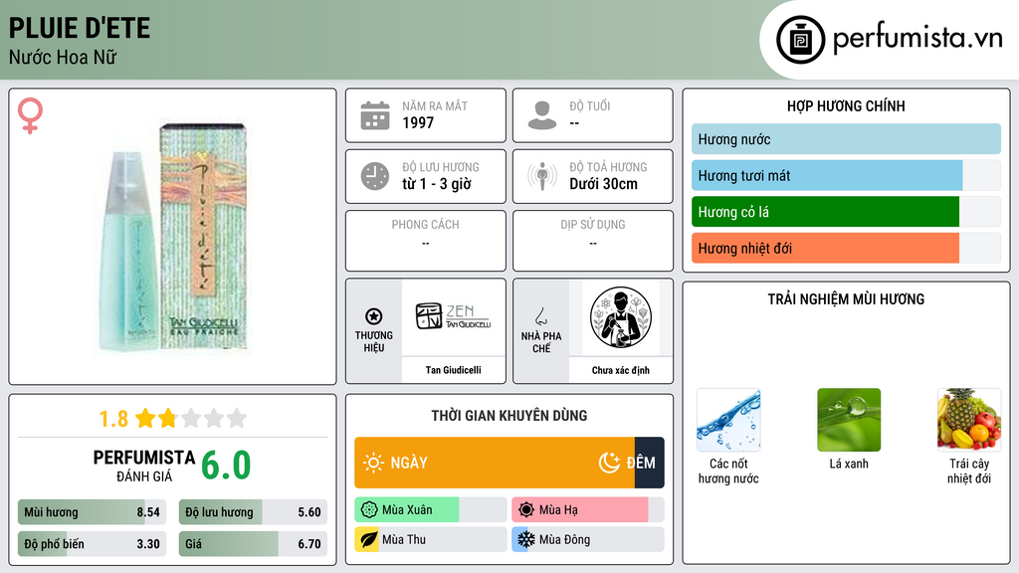Click the Mùi hương 8.54 score bar

92,512
